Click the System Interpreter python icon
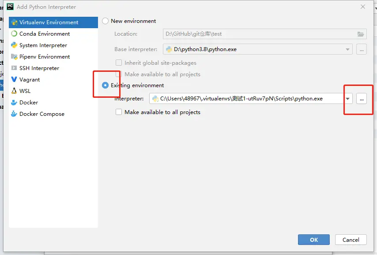This screenshot has height=255, width=377. (14, 45)
